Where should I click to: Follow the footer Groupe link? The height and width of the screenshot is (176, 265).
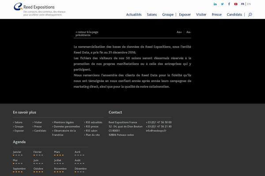coord(18,126)
